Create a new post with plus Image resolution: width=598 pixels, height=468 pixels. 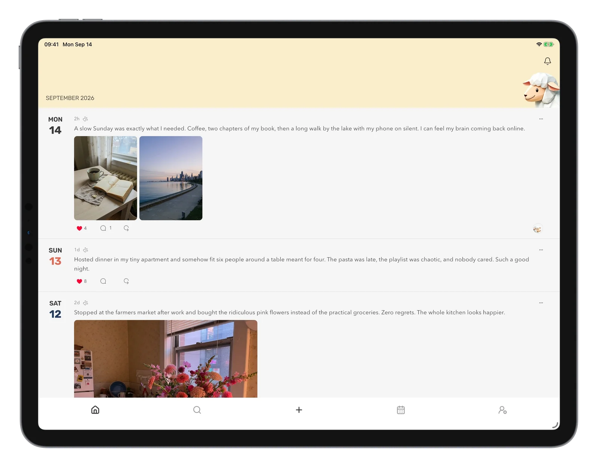pyautogui.click(x=299, y=410)
